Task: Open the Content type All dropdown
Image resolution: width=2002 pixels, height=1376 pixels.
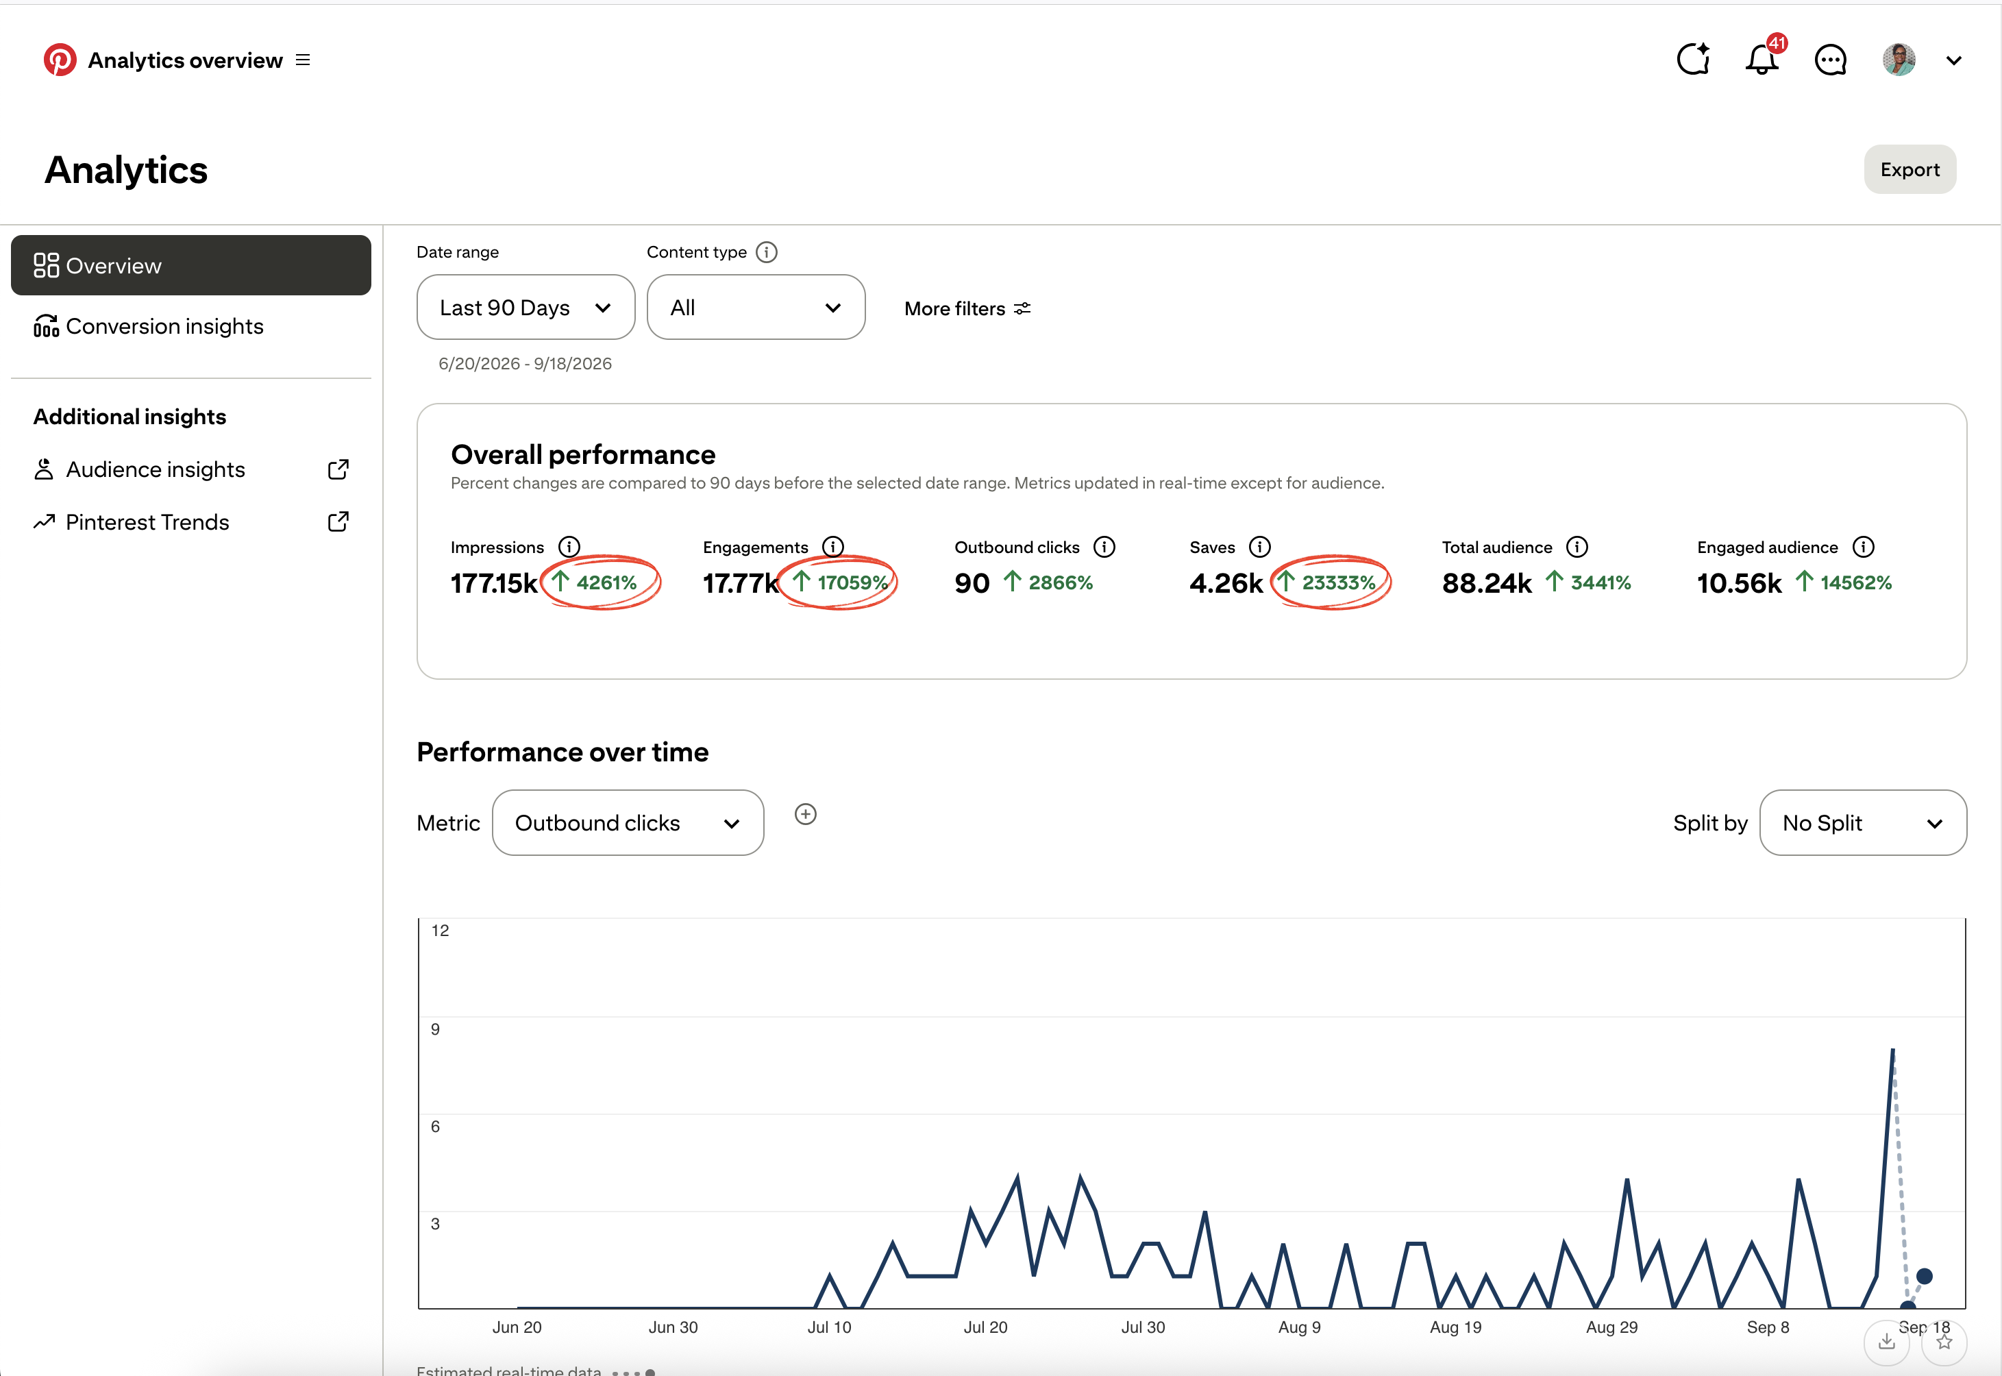Action: tap(756, 307)
